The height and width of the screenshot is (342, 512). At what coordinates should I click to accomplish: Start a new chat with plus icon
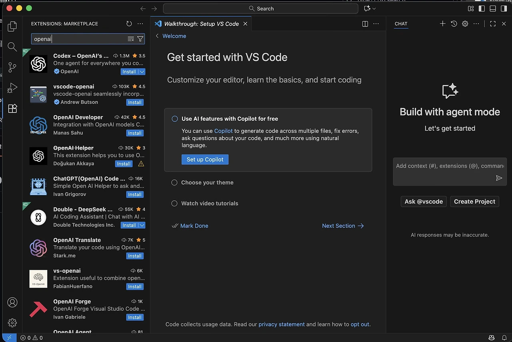point(442,24)
